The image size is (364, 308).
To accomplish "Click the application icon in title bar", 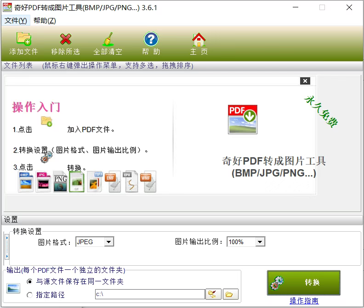I will (7, 7).
